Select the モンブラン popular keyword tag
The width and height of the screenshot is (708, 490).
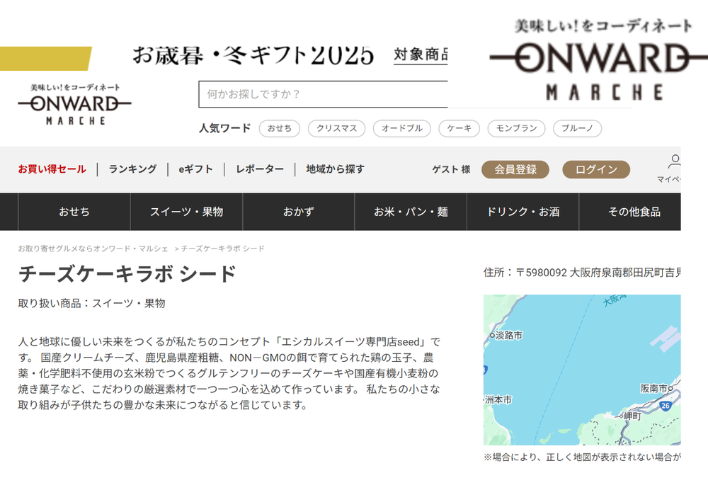pyautogui.click(x=517, y=128)
